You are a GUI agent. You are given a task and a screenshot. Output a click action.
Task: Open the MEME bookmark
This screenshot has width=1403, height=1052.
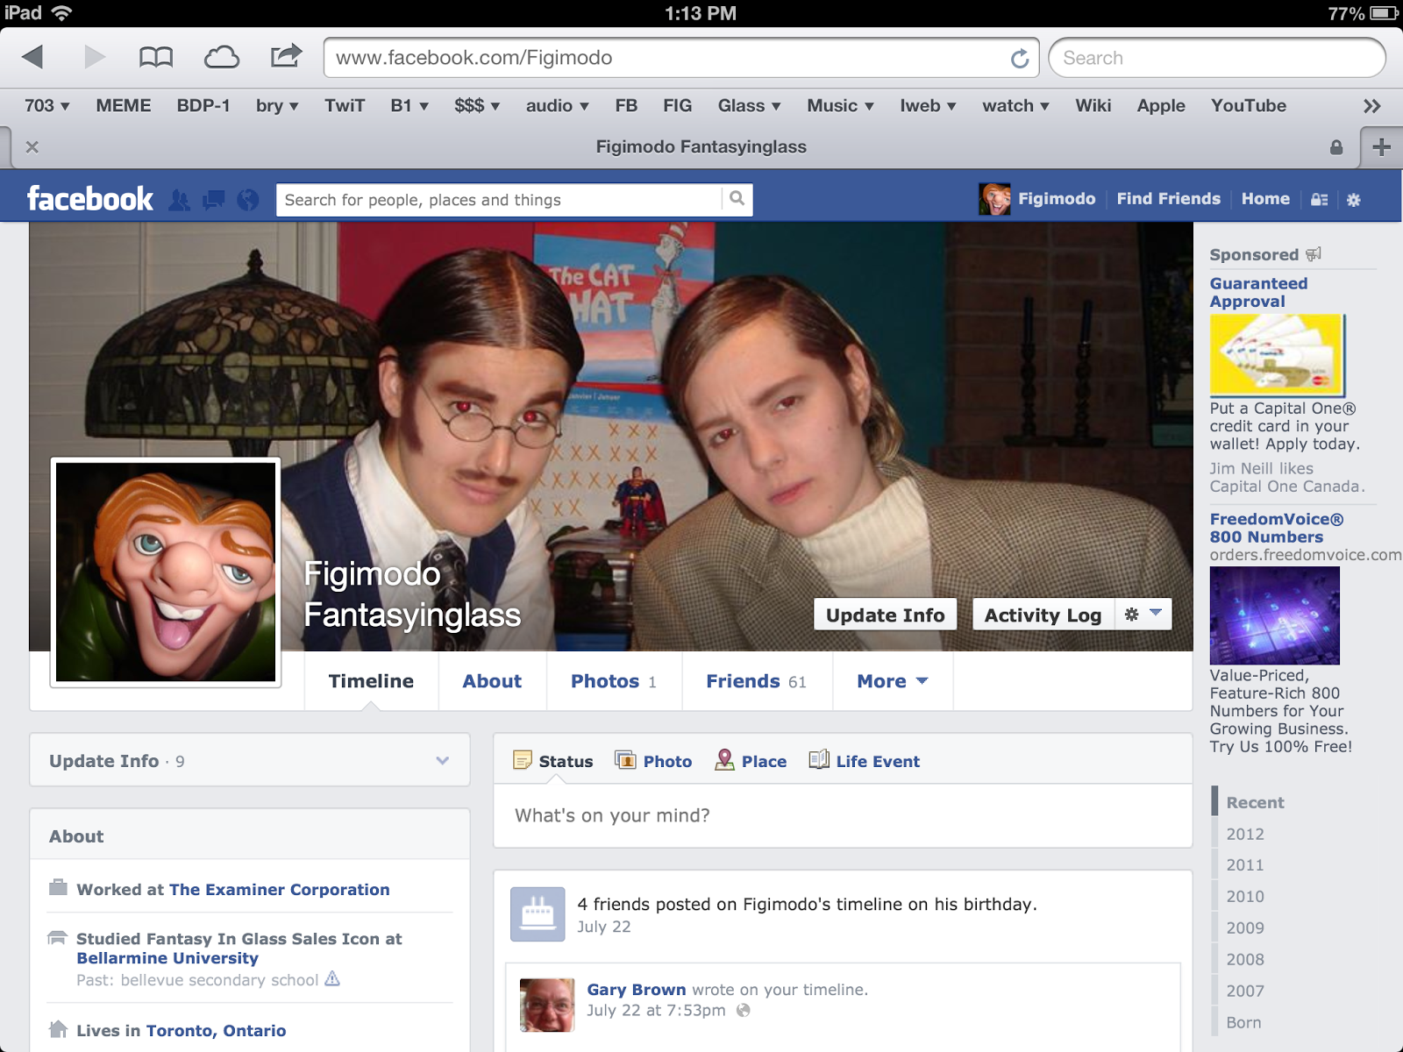[124, 106]
